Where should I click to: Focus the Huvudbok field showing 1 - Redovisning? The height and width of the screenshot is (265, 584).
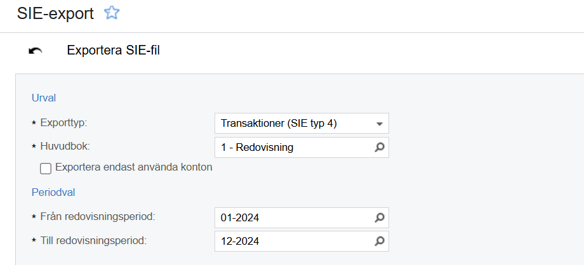coord(292,147)
